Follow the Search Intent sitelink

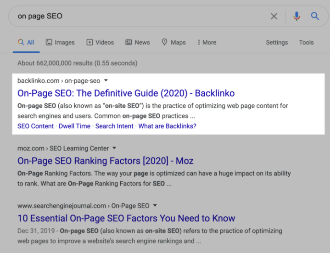pyautogui.click(x=114, y=126)
